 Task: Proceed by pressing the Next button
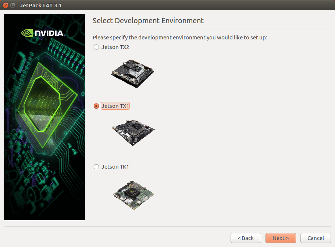tap(281, 238)
